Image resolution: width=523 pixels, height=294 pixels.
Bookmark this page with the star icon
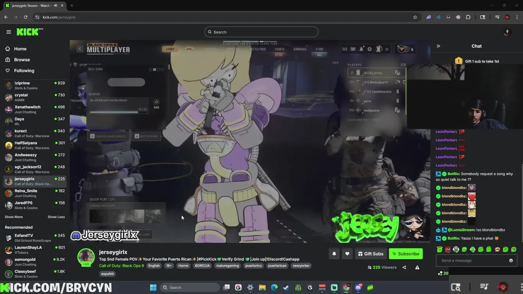(415, 17)
